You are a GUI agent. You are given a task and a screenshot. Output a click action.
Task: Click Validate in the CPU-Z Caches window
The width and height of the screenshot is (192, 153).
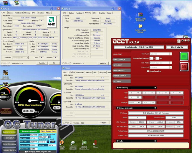click(x=103, y=123)
